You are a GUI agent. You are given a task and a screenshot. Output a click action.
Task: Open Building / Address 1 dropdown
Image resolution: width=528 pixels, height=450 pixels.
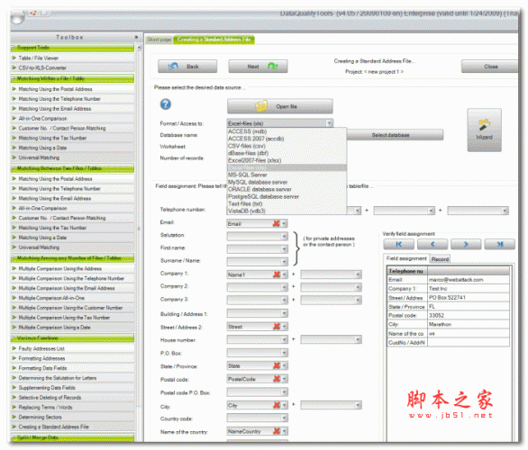click(284, 313)
